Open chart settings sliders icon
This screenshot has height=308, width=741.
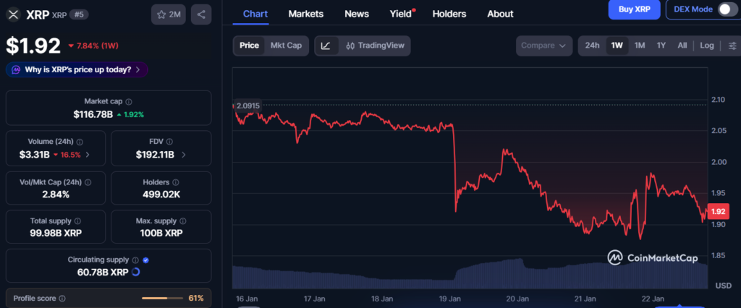tap(732, 46)
